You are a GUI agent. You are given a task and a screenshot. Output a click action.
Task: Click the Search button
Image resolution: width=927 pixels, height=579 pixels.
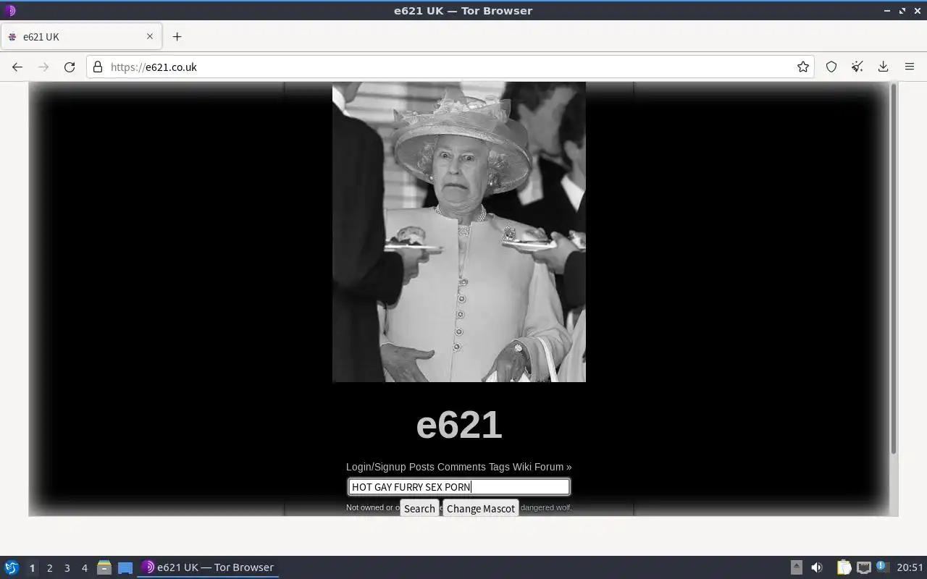(419, 508)
